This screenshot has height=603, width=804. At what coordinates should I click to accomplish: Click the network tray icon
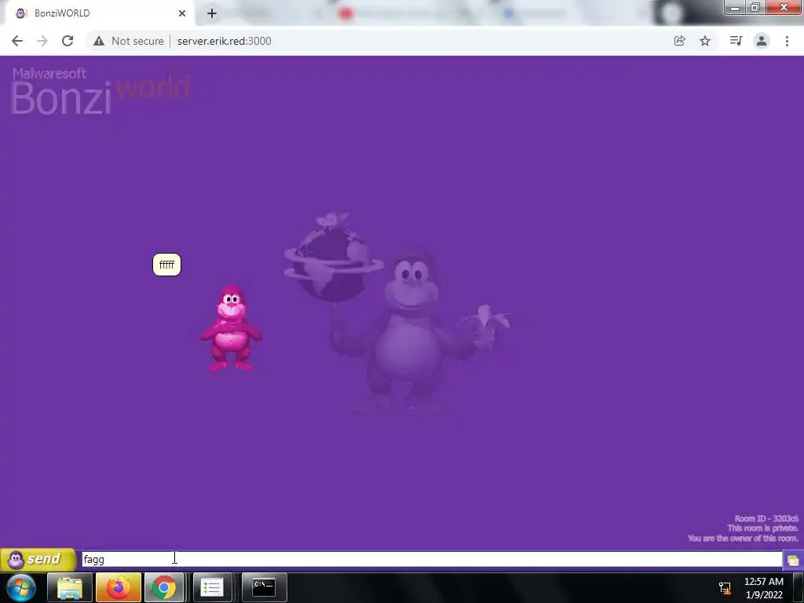(725, 588)
